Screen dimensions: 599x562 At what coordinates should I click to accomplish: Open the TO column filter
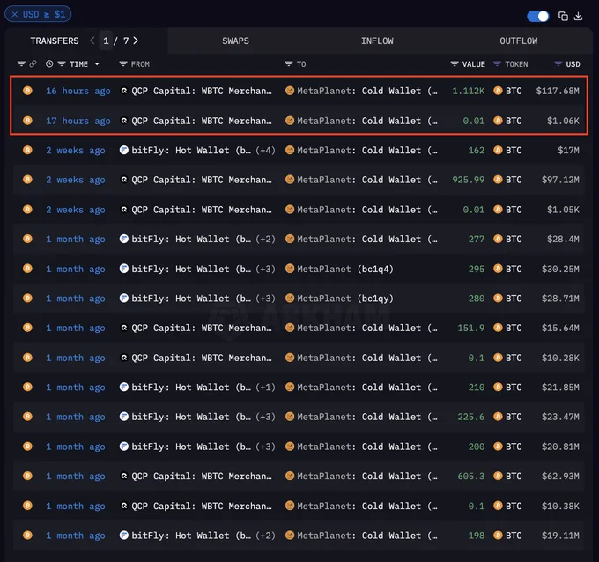pyautogui.click(x=288, y=63)
